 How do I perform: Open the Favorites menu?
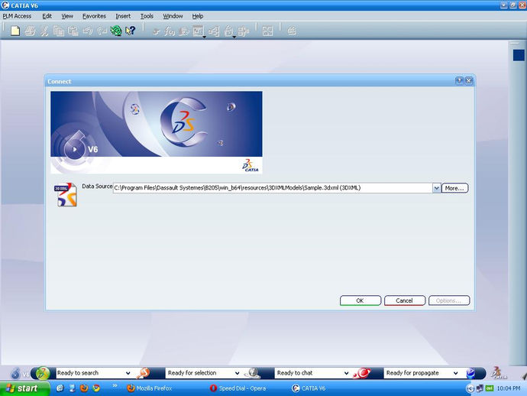point(94,16)
